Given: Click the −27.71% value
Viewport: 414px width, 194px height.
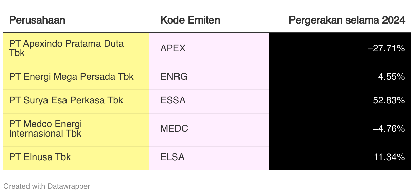Looking at the screenshot, I should click(x=386, y=49).
